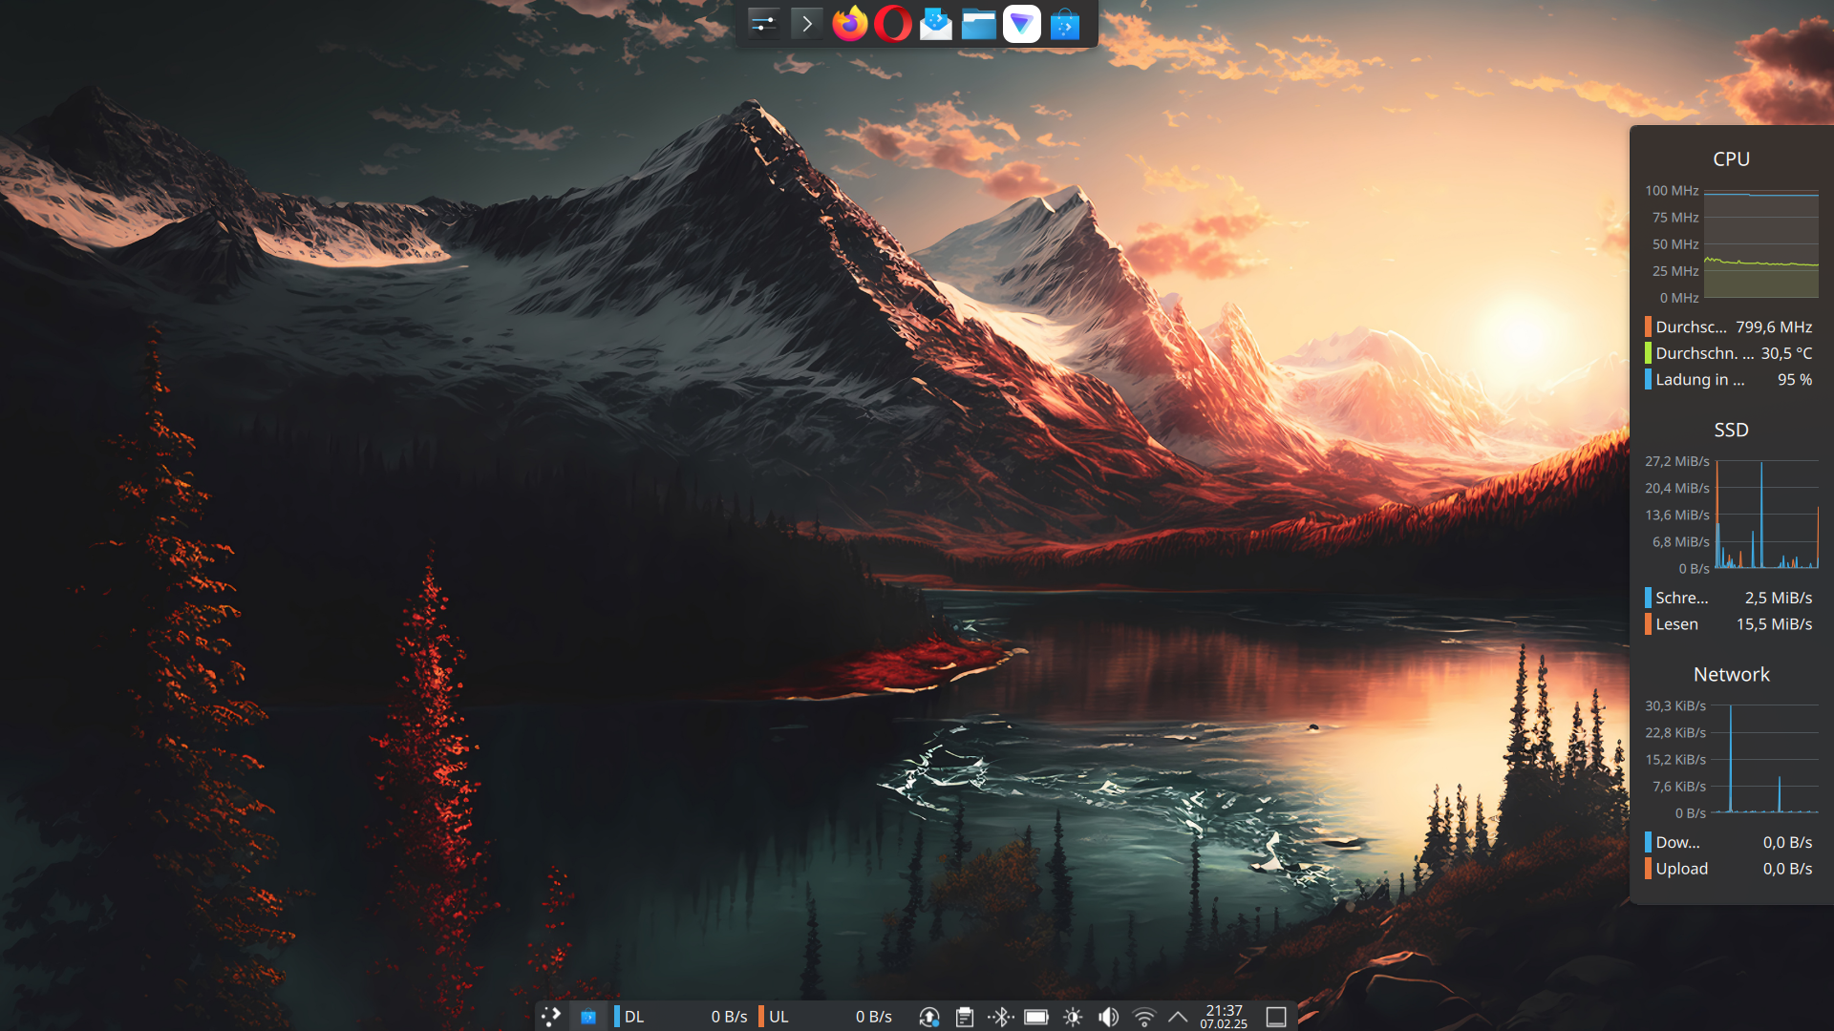This screenshot has width=1834, height=1031.
Task: Open the KDE application launcher
Action: tap(551, 1017)
